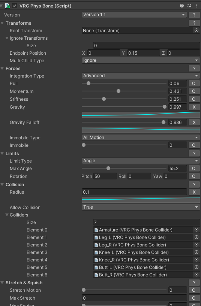Image resolution: width=201 pixels, height=306 pixels.
Task: Open the component help reference icon
Action: click(x=182, y=6)
